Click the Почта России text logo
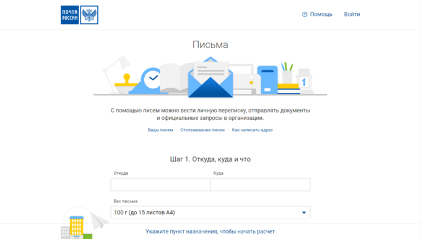Image resolution: width=421 pixels, height=239 pixels. click(x=70, y=15)
